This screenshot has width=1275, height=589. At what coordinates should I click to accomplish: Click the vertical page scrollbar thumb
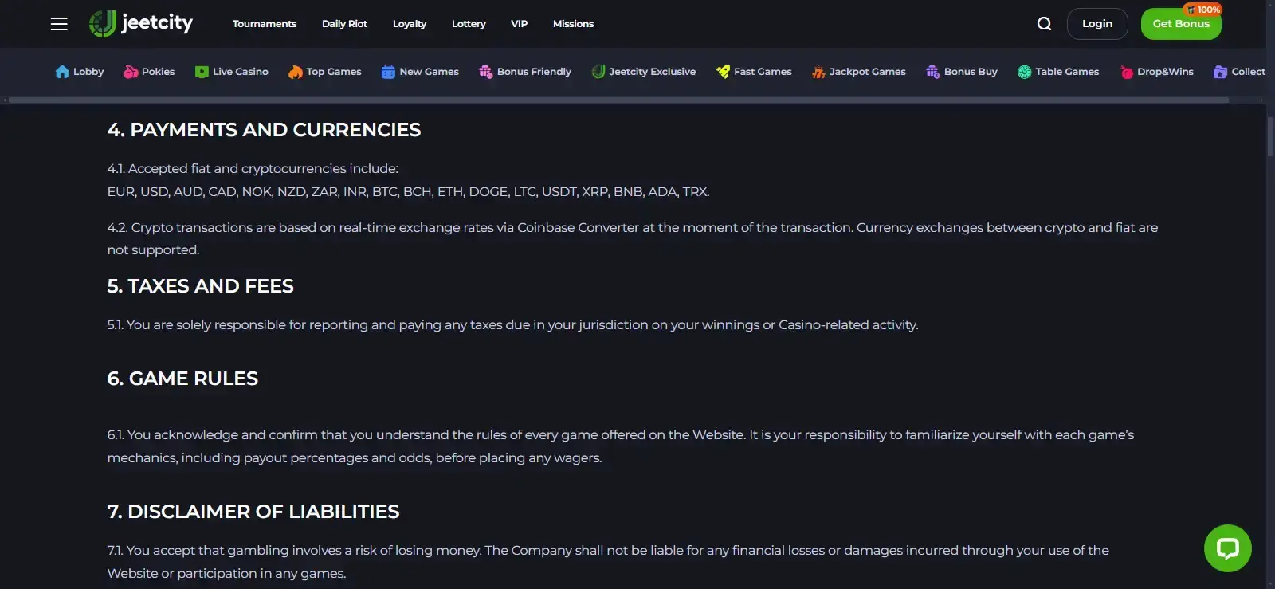pos(1270,136)
